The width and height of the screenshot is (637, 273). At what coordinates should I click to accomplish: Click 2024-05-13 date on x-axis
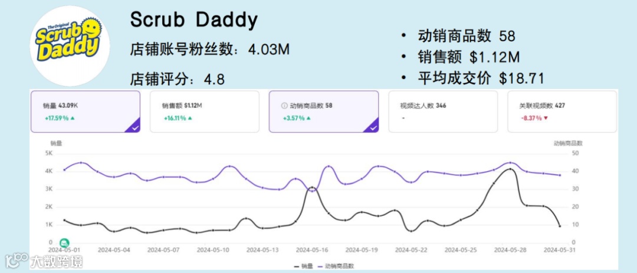262,250
